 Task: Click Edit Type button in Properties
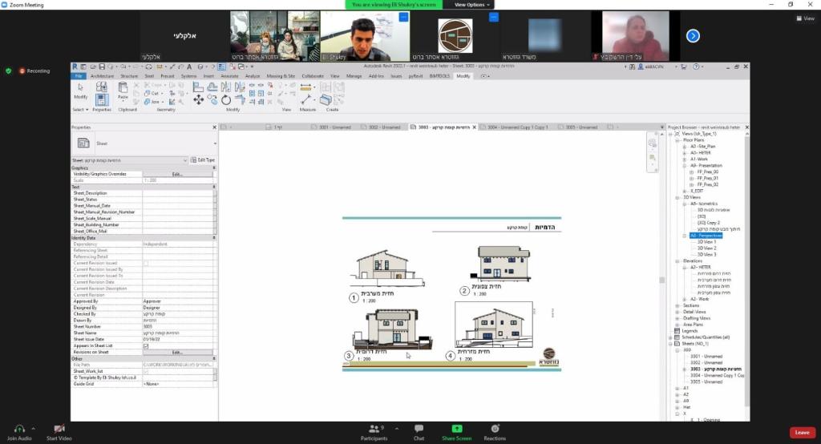203,160
